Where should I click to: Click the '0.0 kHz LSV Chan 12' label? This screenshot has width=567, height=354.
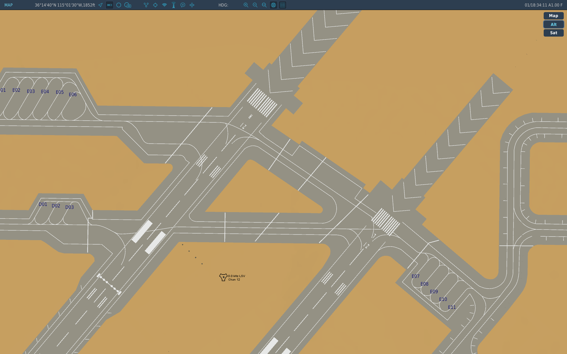(236, 278)
